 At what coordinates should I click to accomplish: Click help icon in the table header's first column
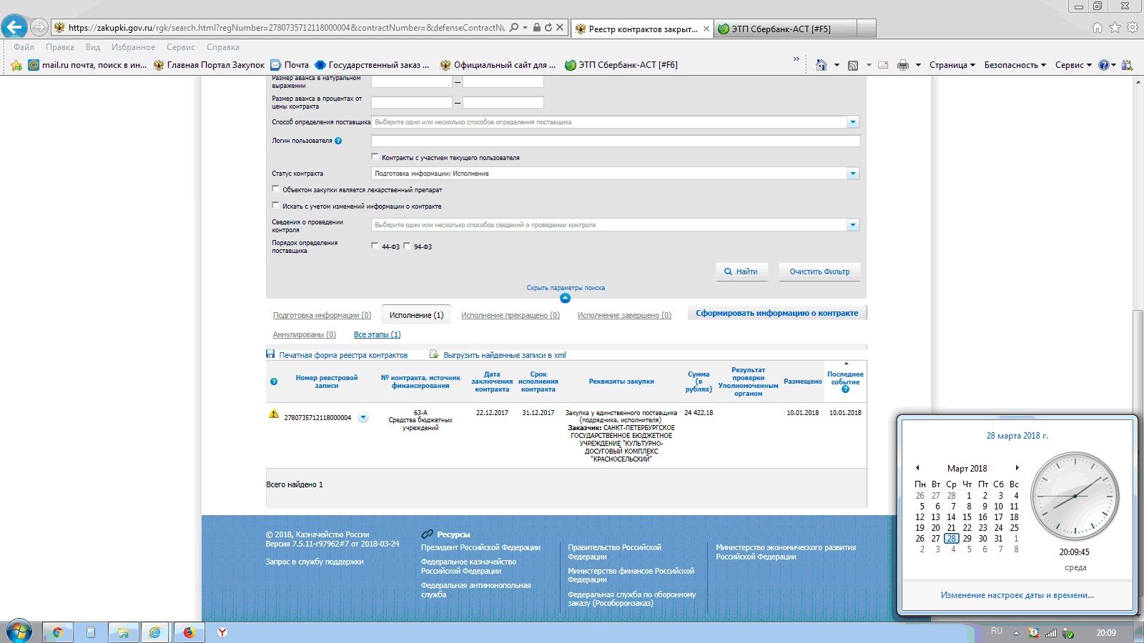[x=273, y=382]
